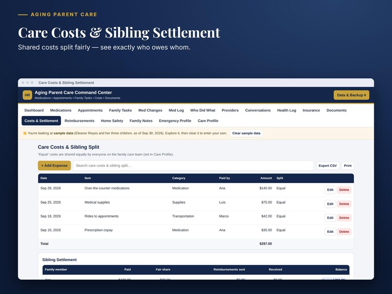Screen dimensions: 392x294
Task: Click the $42.00 amount cell
Action: coord(267,216)
